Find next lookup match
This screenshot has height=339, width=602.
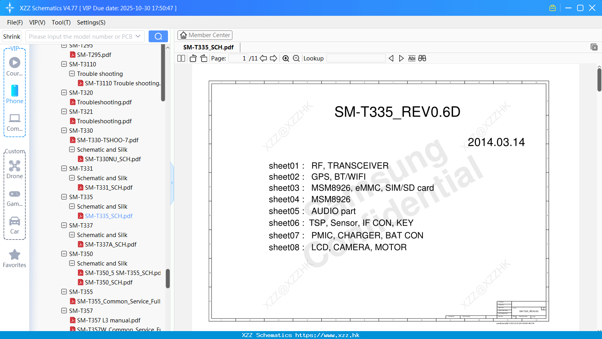point(401,58)
